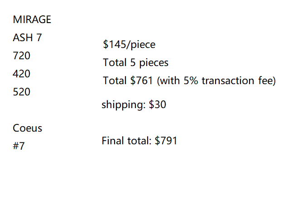
Task: Click the number 520
Action: click(22, 92)
